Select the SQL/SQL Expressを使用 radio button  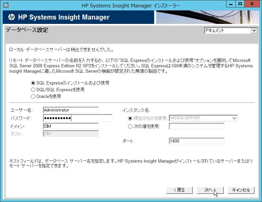(x=33, y=90)
